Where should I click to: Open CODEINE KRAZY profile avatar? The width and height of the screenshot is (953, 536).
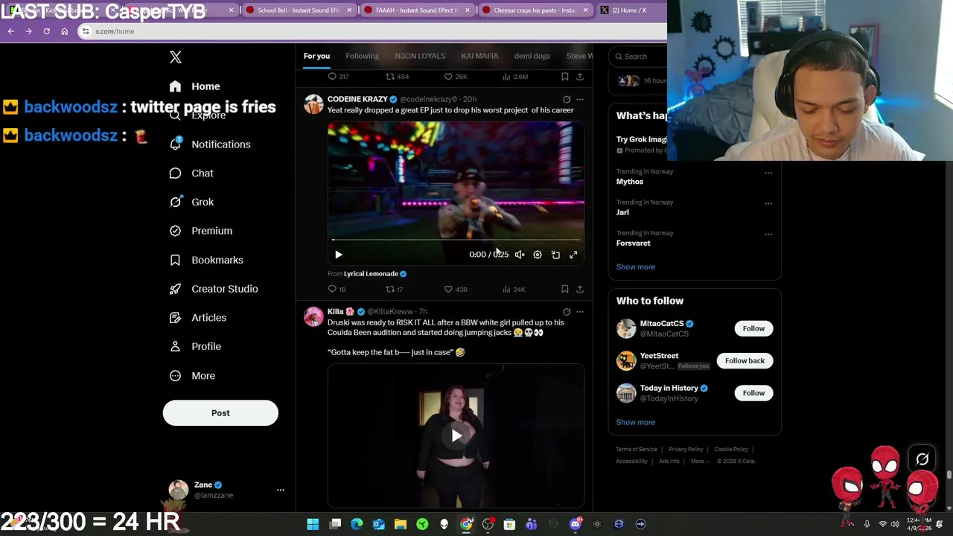pyautogui.click(x=313, y=104)
